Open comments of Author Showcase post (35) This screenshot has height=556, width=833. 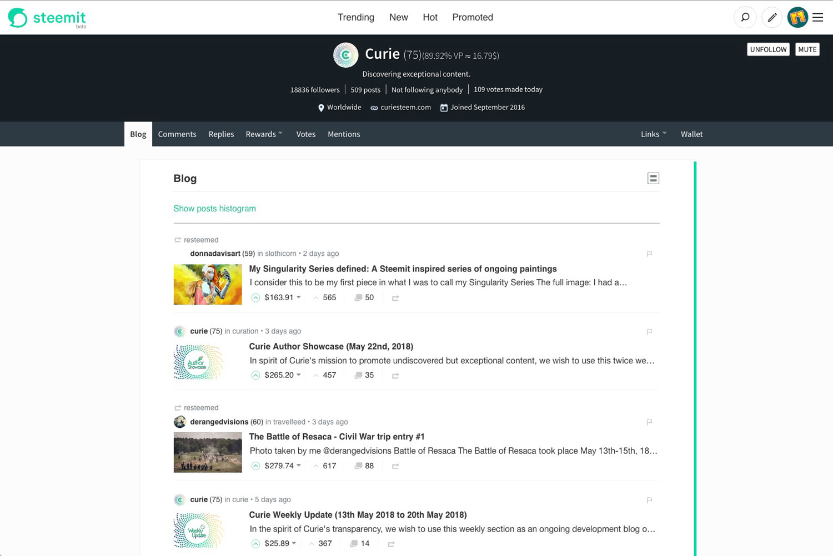point(364,375)
